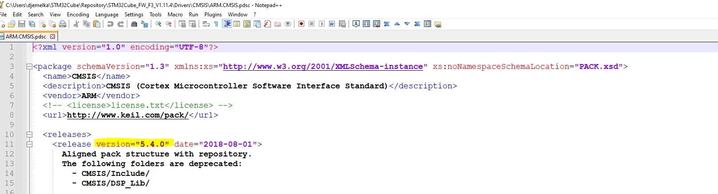Toggle the indent guide button
The height and width of the screenshot is (194, 718).
click(x=227, y=24)
